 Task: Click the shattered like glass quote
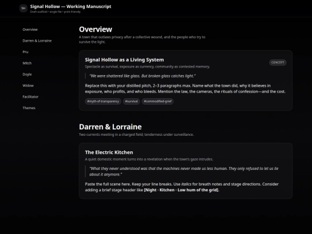143,76
